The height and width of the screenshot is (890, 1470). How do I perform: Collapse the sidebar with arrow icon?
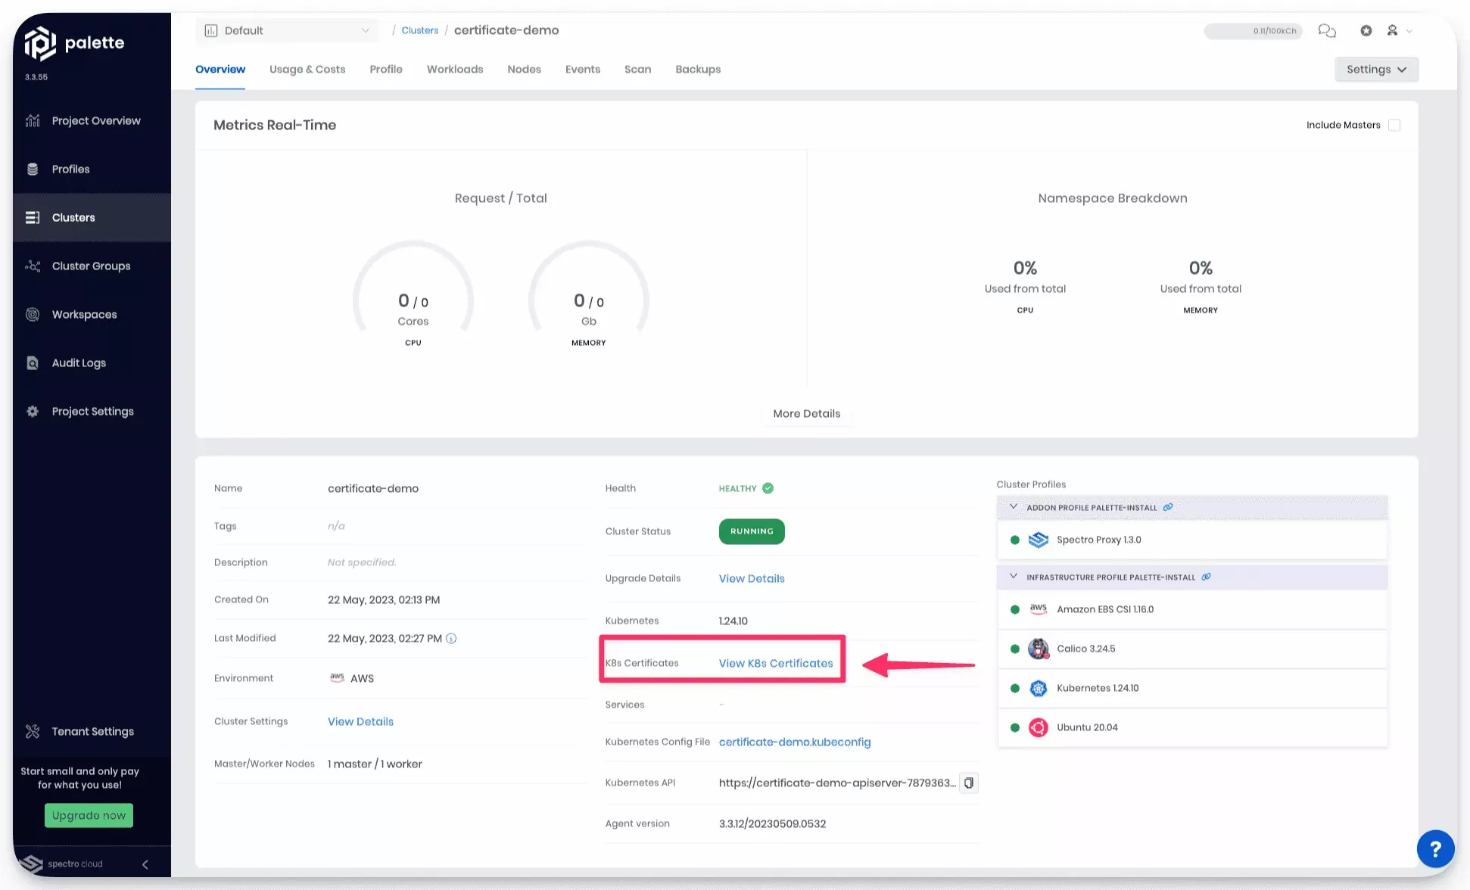pos(145,864)
